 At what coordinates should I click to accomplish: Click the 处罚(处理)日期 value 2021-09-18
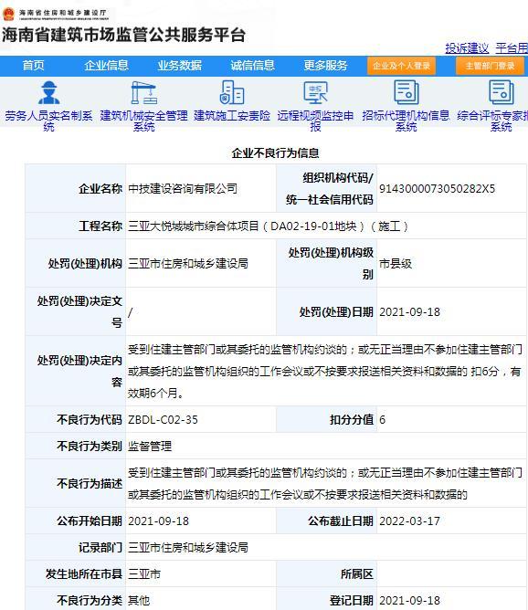coord(409,312)
